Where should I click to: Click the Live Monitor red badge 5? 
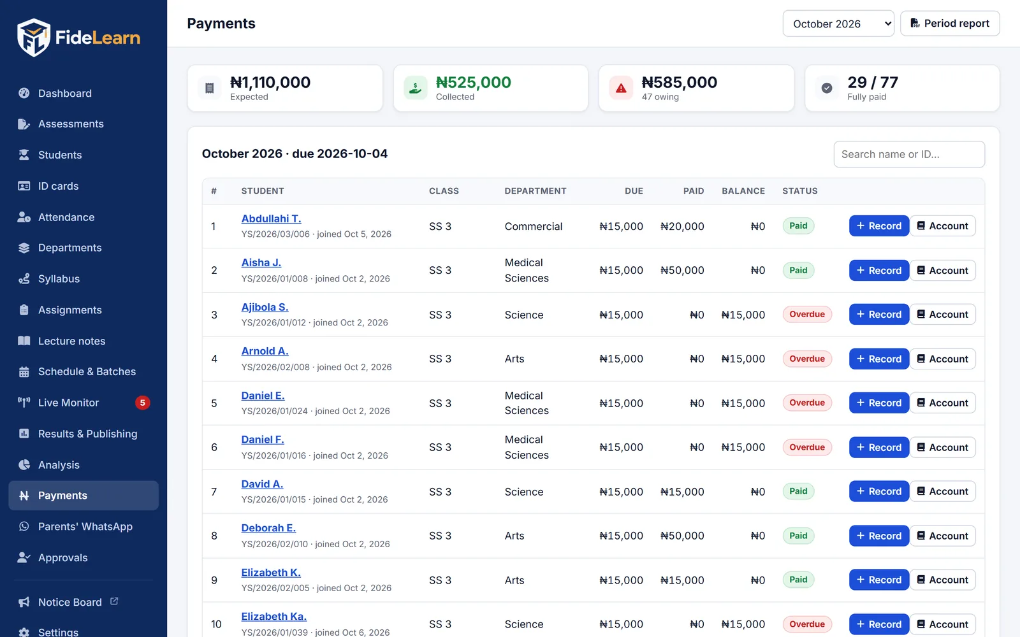143,403
